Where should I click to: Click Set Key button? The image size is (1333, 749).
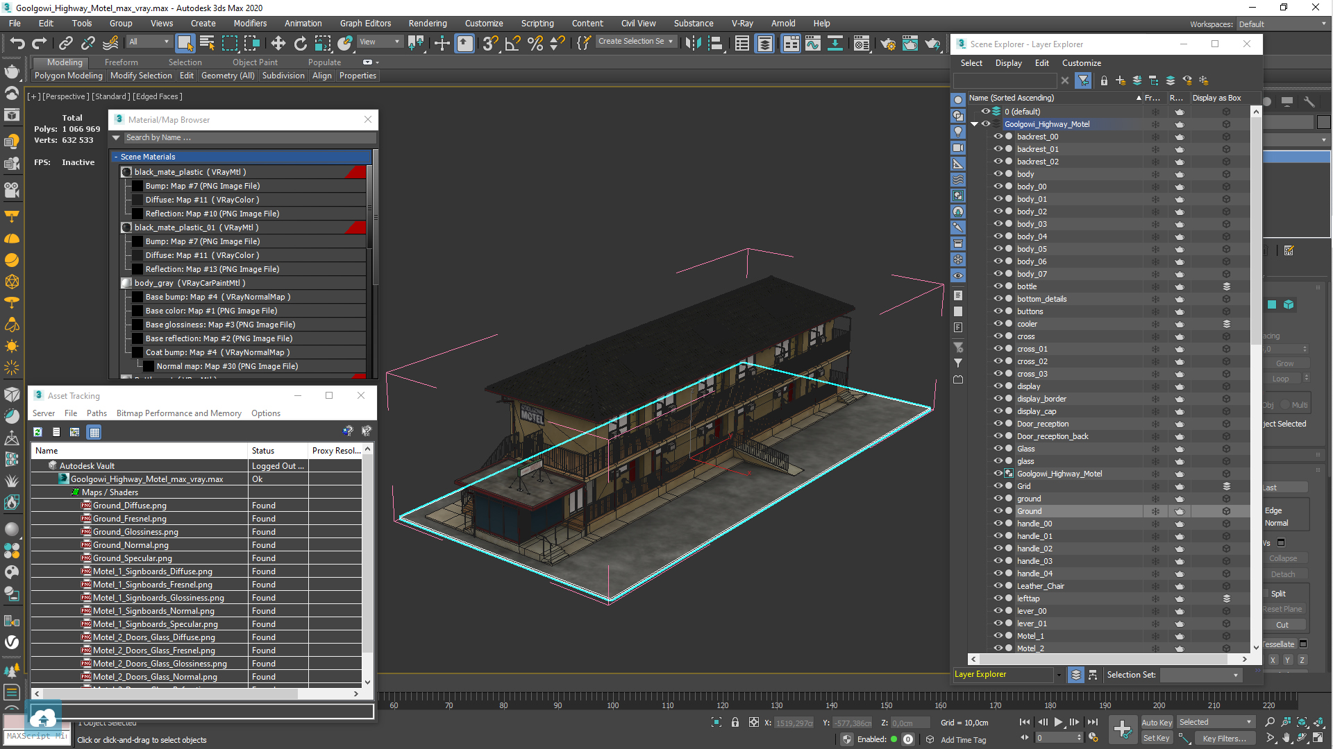click(1156, 738)
